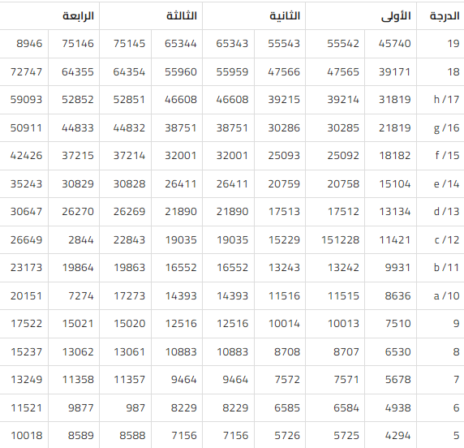The height and width of the screenshot is (448, 464).
Task: Click the value 72747 in row 18
Action: 24,72
